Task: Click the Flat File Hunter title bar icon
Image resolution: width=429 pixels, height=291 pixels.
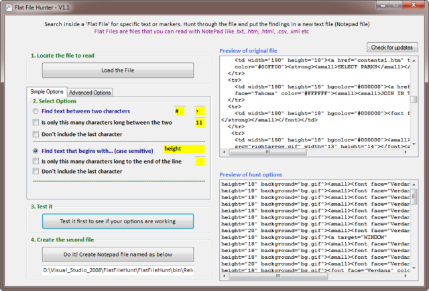Action: tap(8, 7)
